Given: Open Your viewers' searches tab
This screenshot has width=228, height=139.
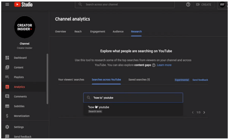Looking at the screenshot, I should tap(71, 80).
